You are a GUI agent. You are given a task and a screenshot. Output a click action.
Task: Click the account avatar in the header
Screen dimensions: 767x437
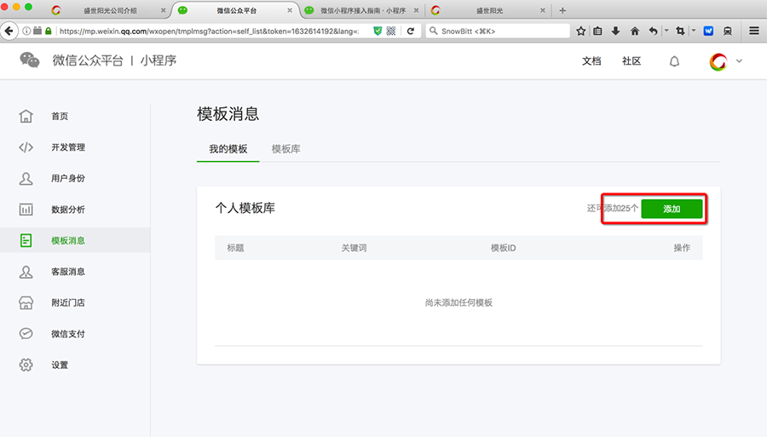pyautogui.click(x=718, y=61)
